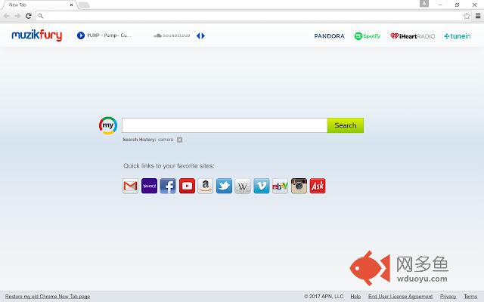Click the green Search button

click(x=346, y=125)
